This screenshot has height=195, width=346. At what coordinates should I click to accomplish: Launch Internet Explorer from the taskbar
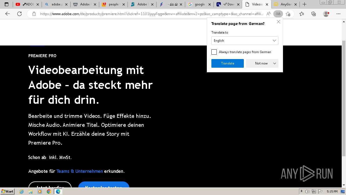pos(21,191)
